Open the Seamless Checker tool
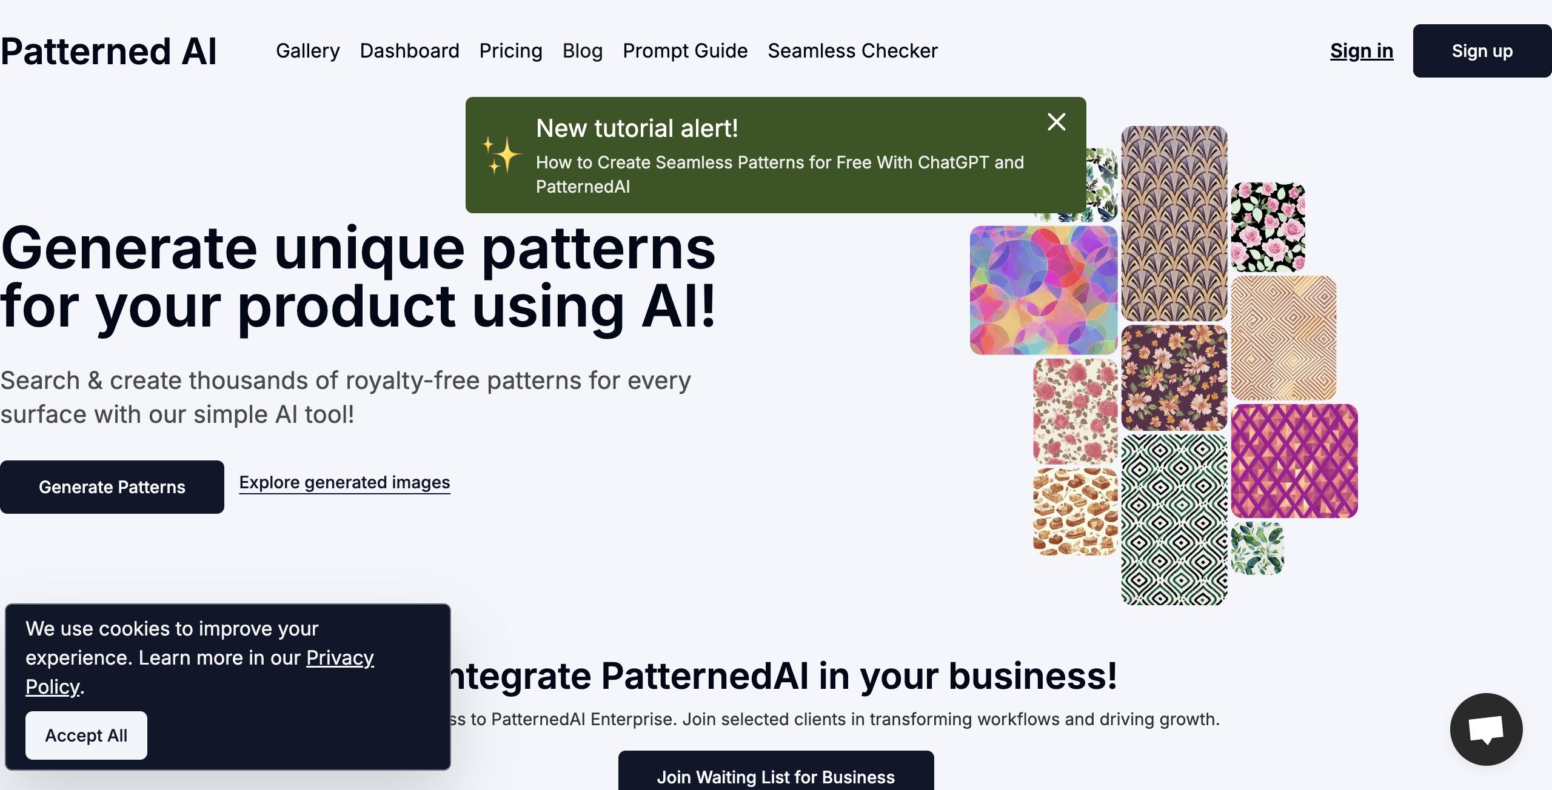 [x=852, y=51]
